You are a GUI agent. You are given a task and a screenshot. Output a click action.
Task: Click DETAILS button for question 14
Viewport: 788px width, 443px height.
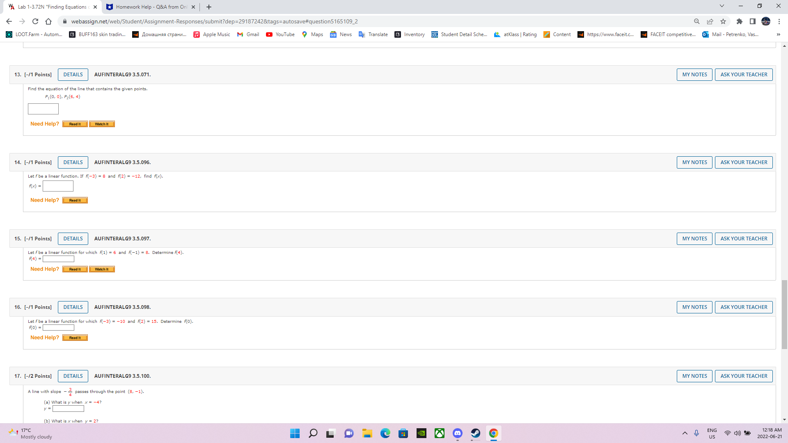(x=73, y=162)
